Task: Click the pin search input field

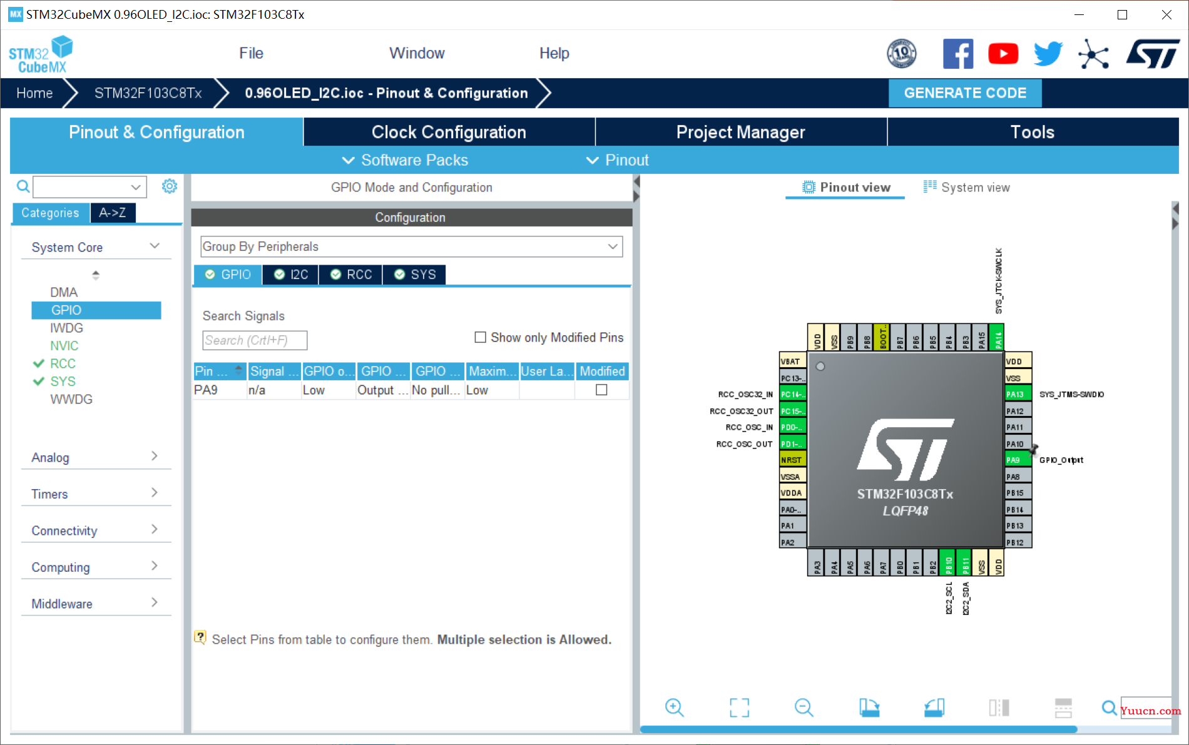Action: pyautogui.click(x=1146, y=707)
